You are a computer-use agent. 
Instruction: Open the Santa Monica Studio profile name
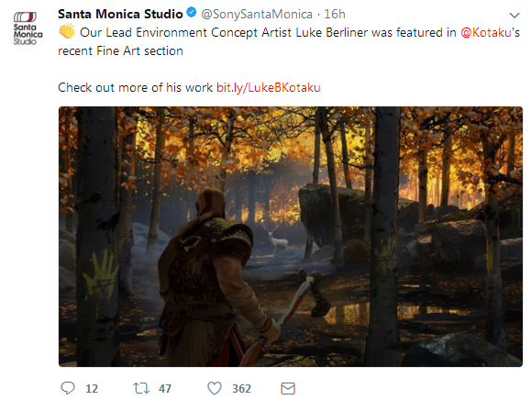[x=120, y=15]
